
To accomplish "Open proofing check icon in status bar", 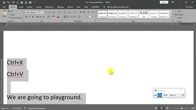I will (x=25, y=108).
